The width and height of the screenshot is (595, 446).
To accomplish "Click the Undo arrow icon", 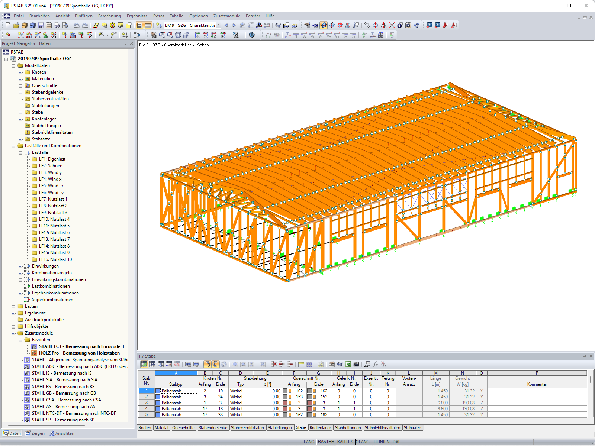I will click(77, 25).
